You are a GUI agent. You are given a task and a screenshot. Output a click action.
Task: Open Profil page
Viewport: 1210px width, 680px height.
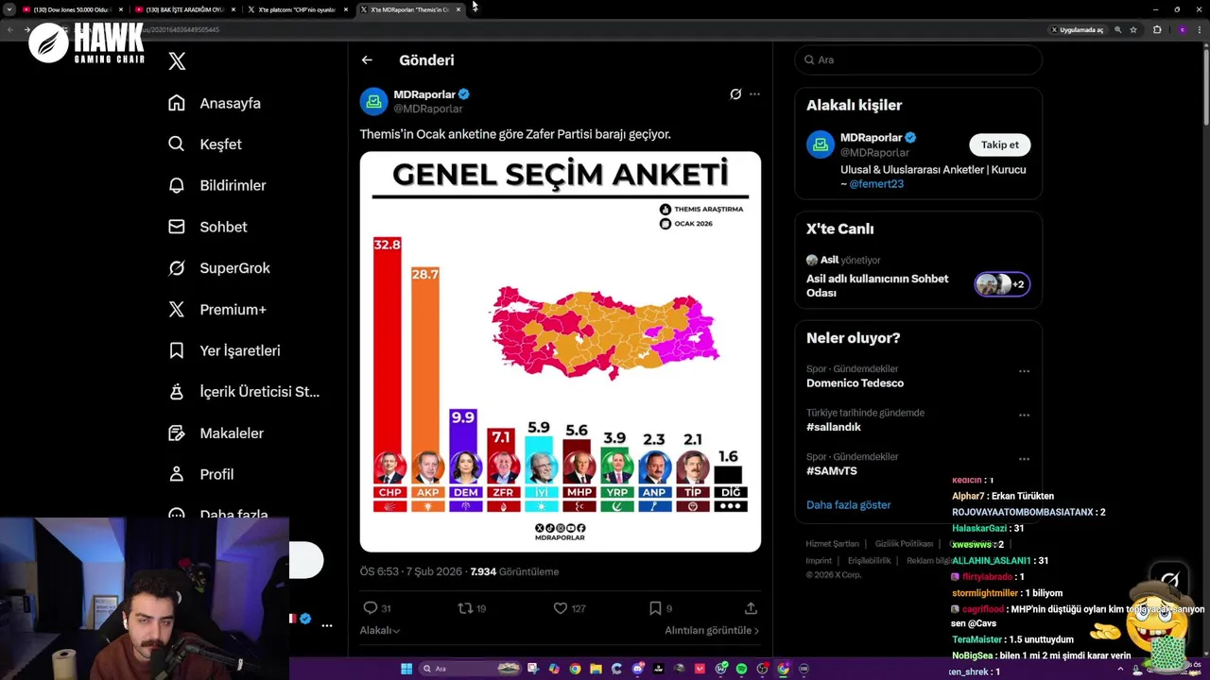pos(200,474)
